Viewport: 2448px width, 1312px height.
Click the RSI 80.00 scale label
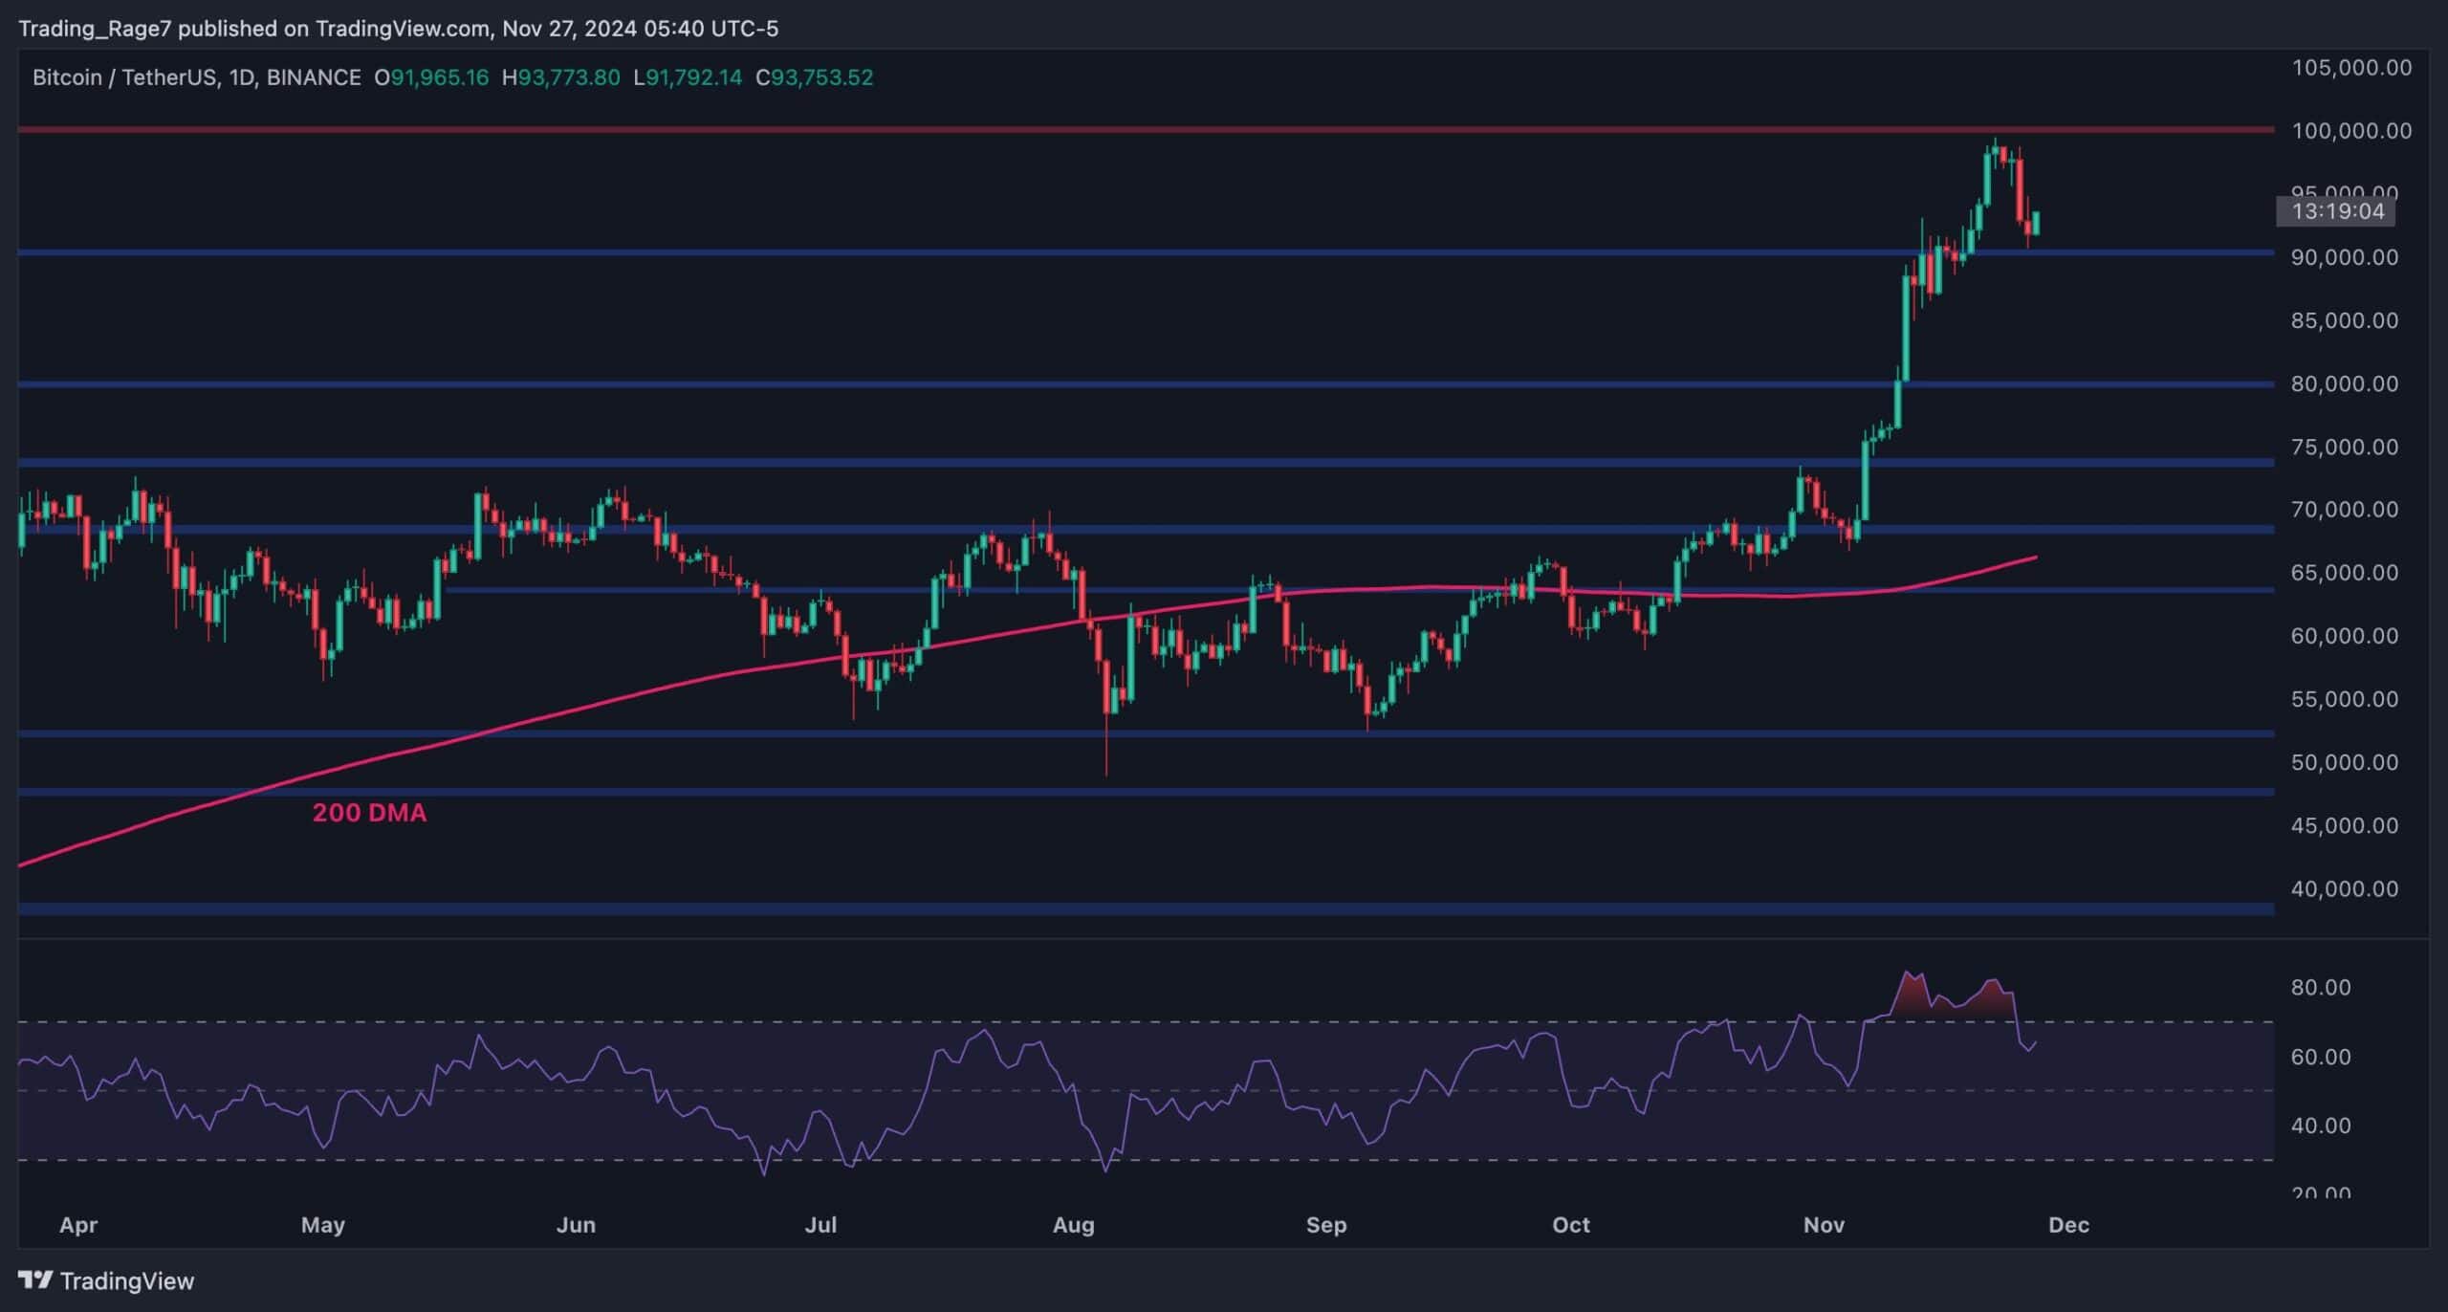point(2320,987)
